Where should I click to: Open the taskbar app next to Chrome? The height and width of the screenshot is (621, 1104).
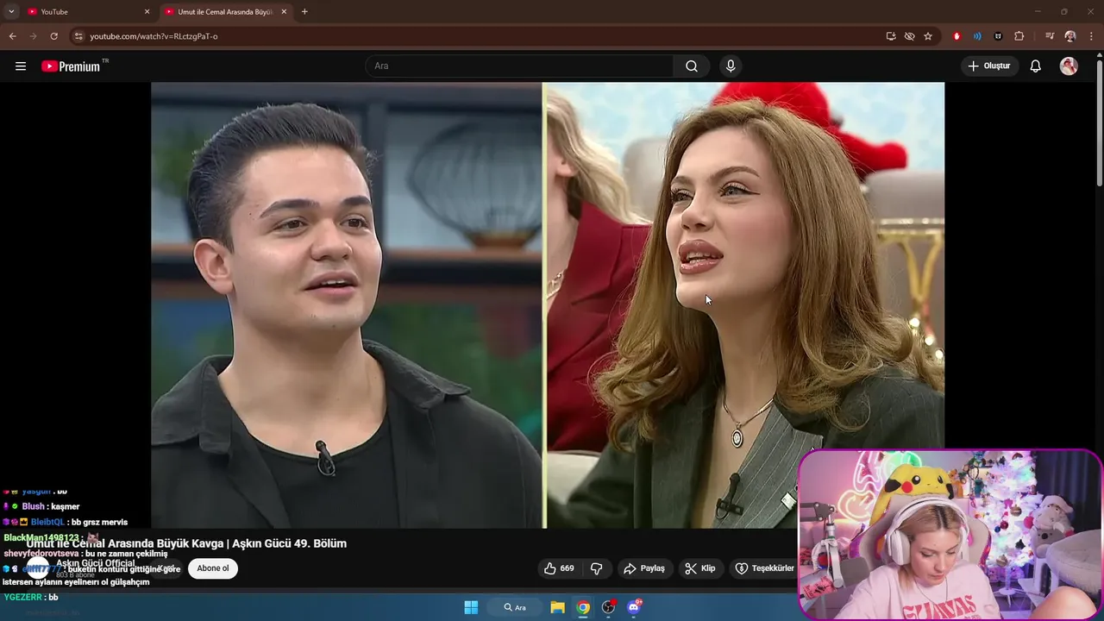[608, 607]
